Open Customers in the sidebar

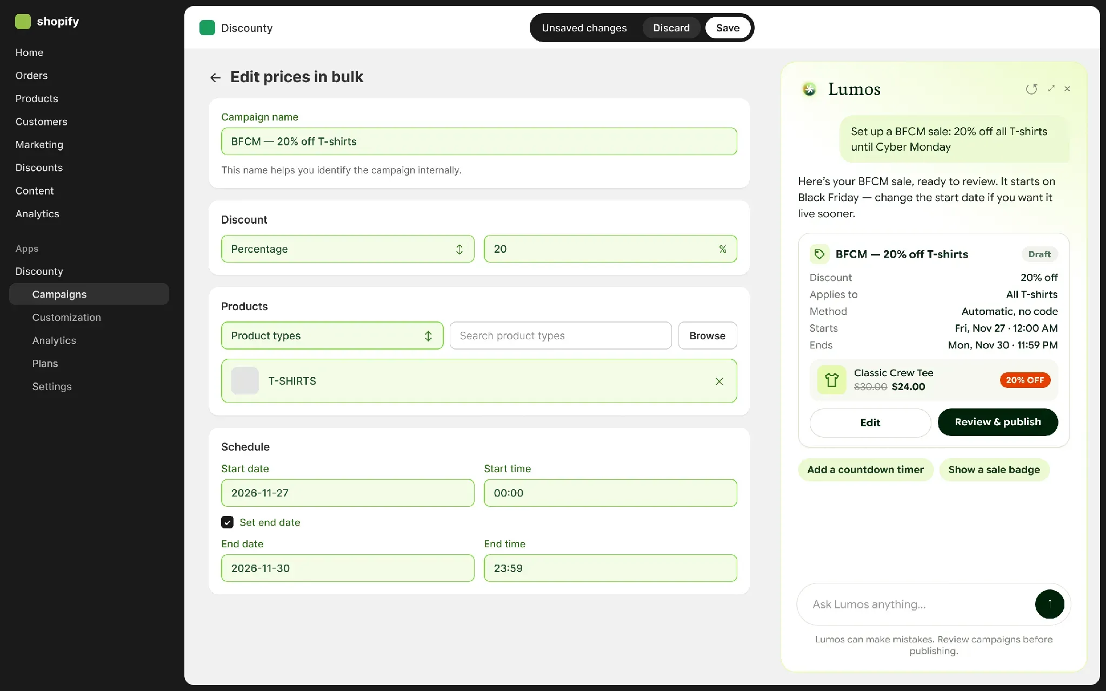41,122
